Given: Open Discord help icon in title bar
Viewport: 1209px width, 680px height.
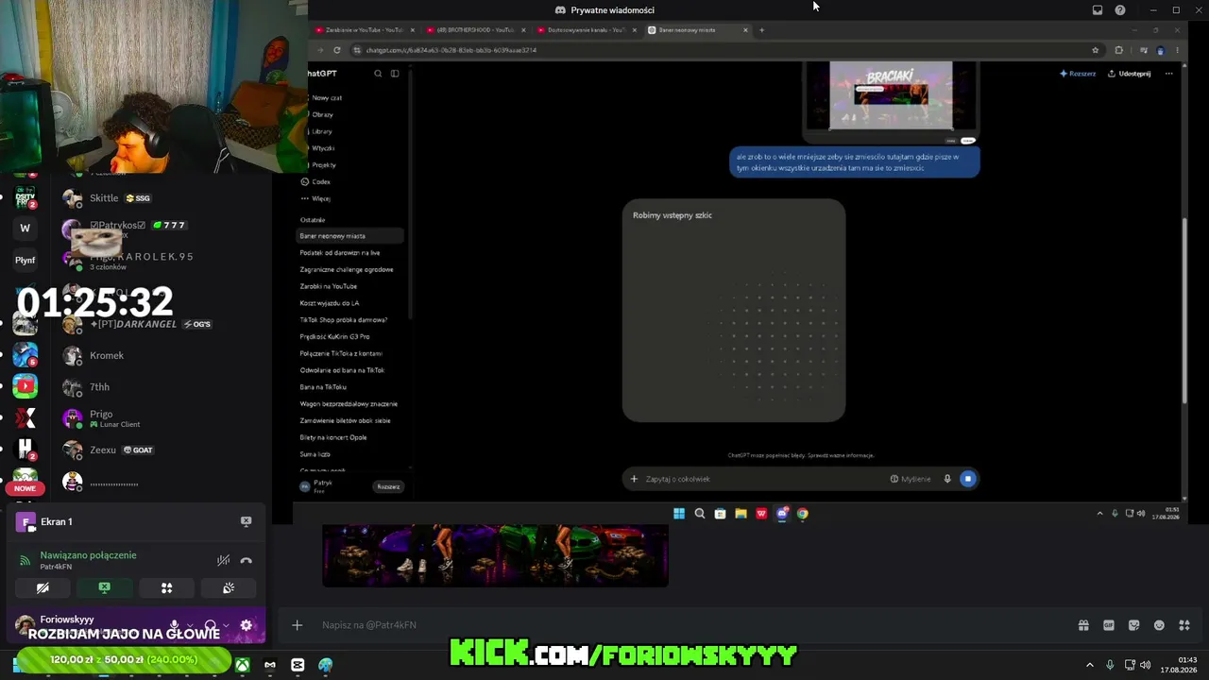Looking at the screenshot, I should coord(1120,10).
